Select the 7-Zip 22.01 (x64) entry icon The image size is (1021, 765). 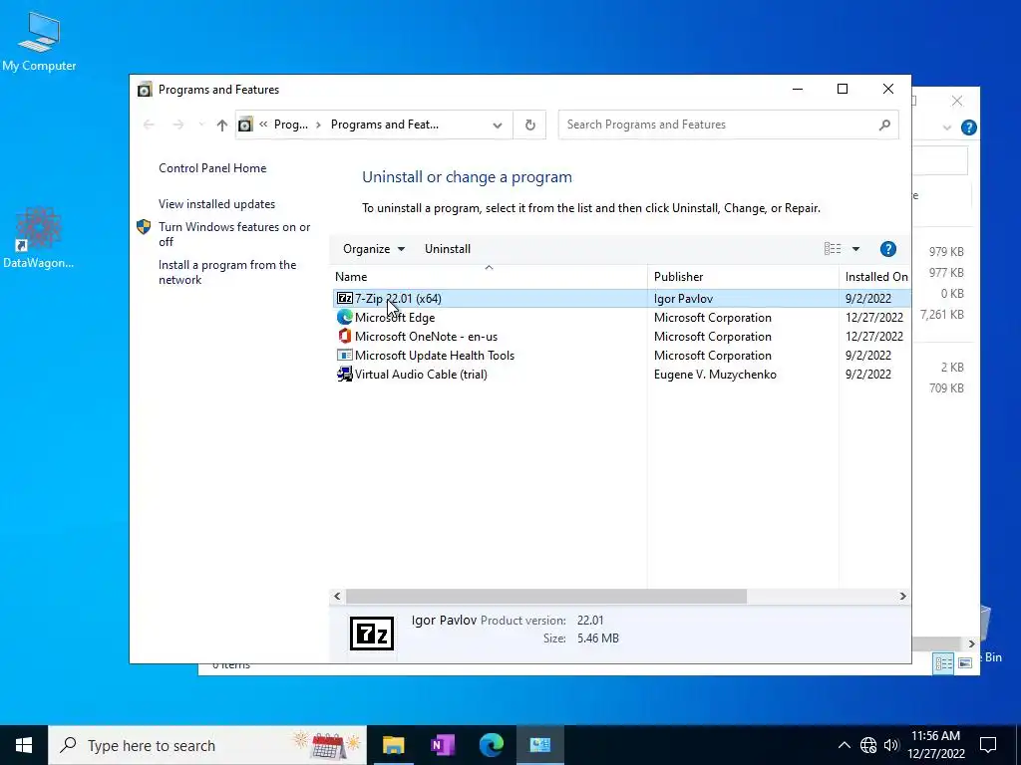pyautogui.click(x=344, y=299)
